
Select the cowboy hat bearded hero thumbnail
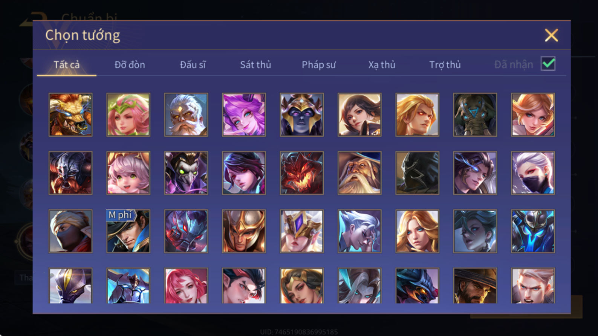click(x=475, y=286)
